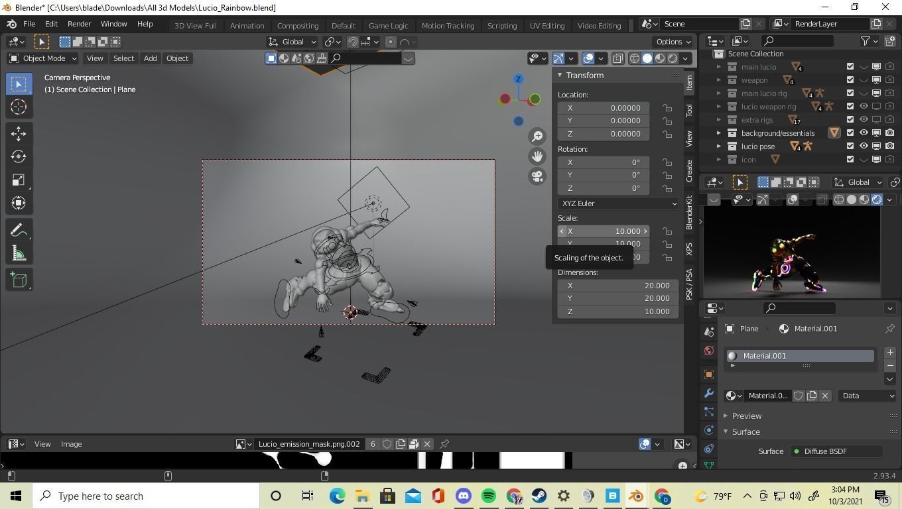The image size is (902, 509).
Task: Open the Physics properties tab
Action: coord(709,431)
